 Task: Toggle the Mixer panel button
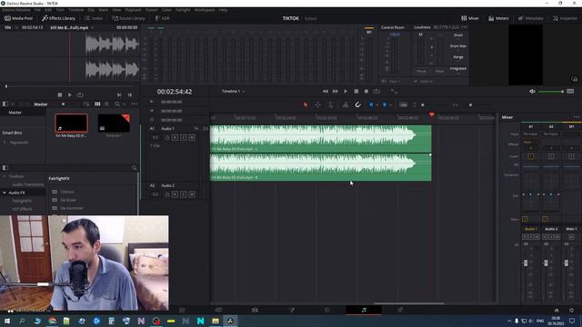click(470, 18)
